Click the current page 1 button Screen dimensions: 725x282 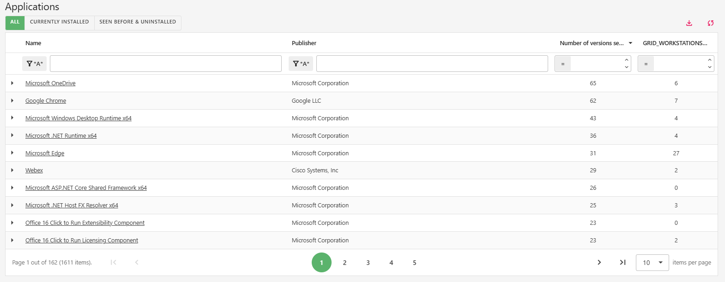321,263
